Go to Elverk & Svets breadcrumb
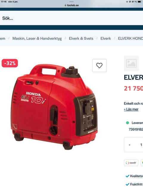This screenshot has width=143, height=191. coord(81,38)
